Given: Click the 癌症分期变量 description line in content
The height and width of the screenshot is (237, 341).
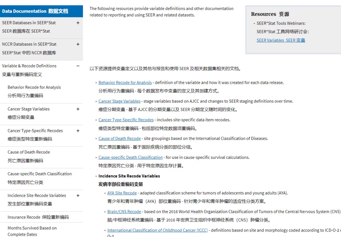Looking at the screenshot, I should [168, 109].
